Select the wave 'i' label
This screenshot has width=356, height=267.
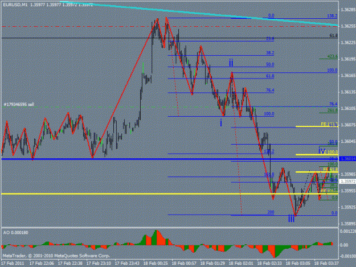(x=221, y=123)
